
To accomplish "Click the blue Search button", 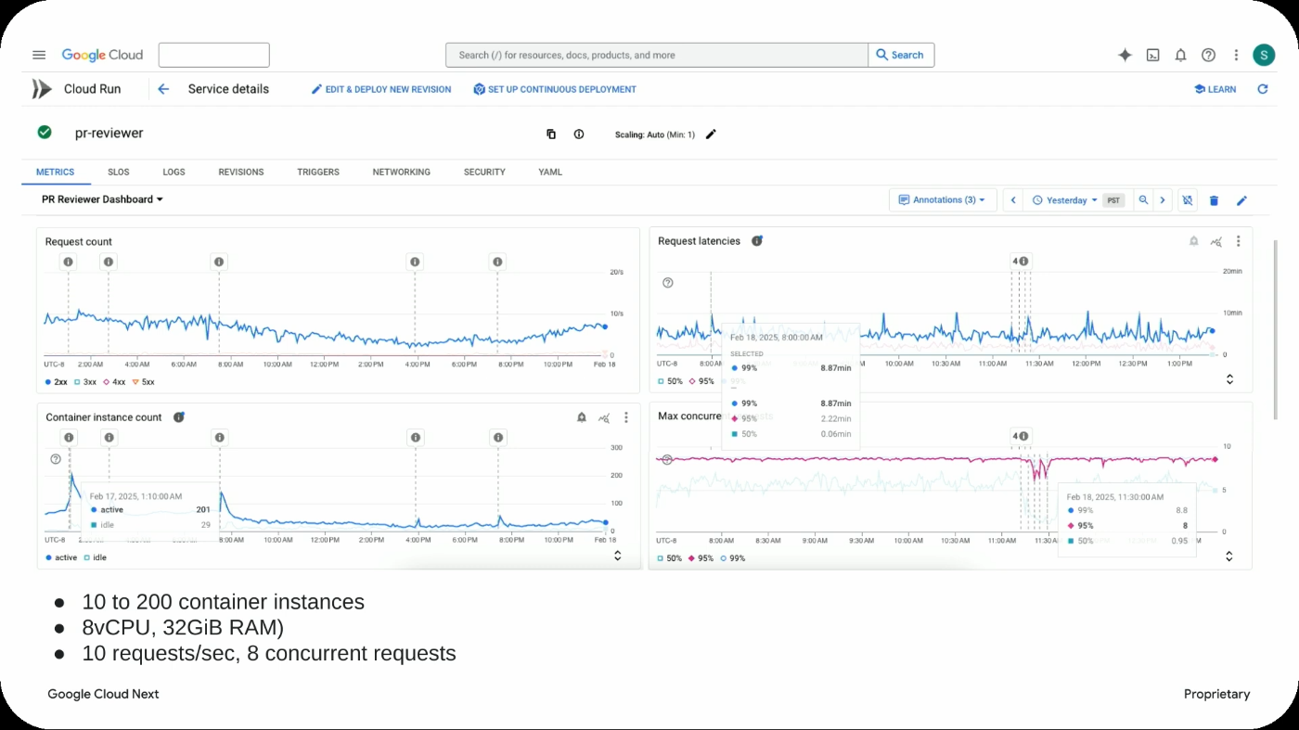I will pos(901,55).
